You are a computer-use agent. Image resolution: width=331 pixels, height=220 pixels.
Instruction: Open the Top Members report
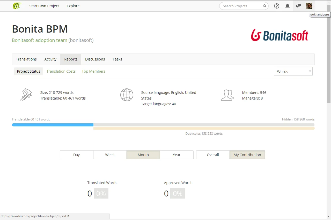coord(93,71)
